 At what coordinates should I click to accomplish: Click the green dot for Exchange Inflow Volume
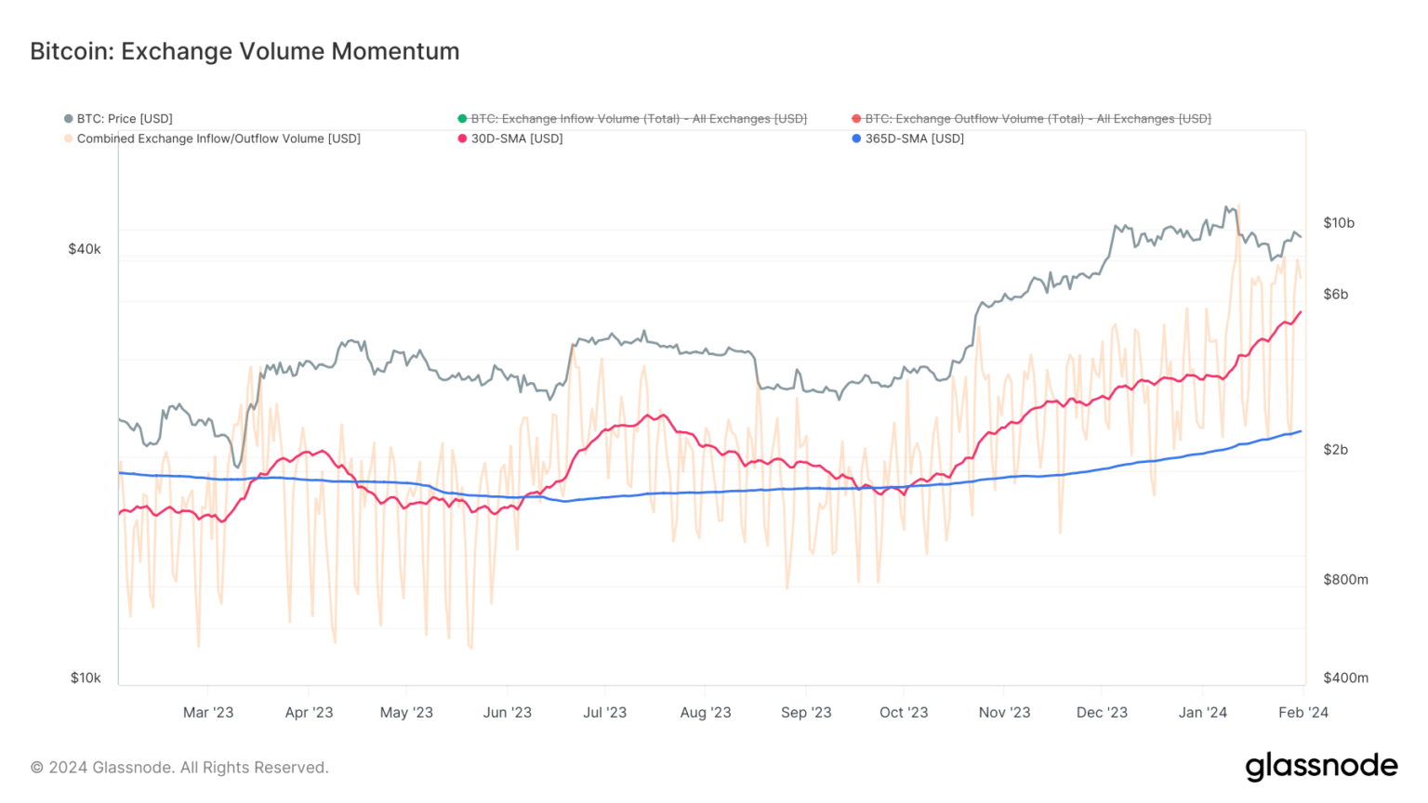[462, 119]
